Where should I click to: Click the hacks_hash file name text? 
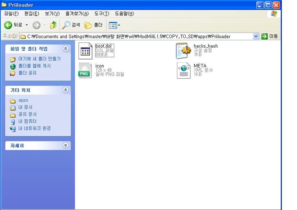click(206, 46)
